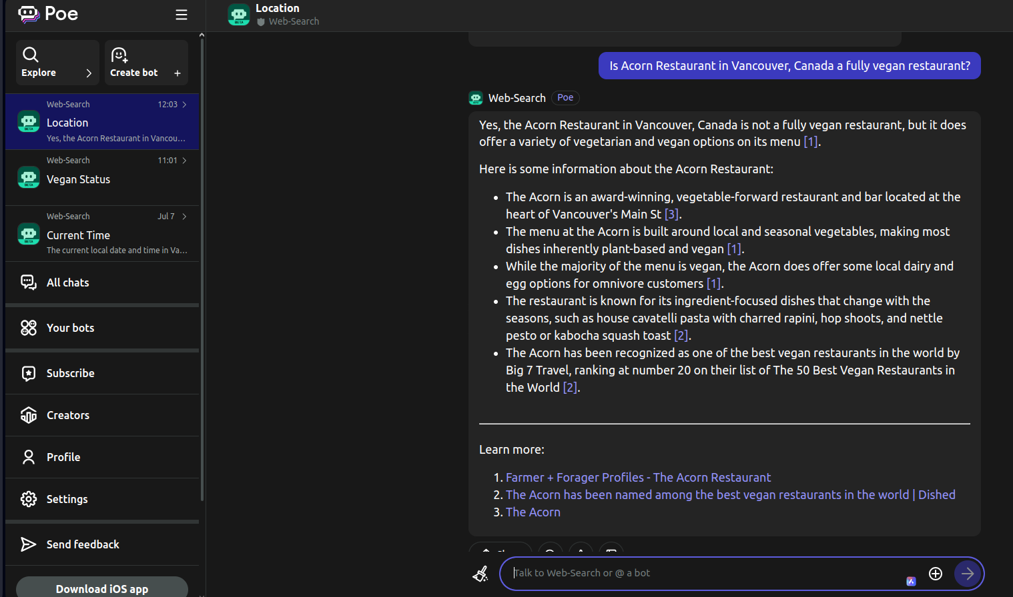1013x597 pixels.
Task: Open the Subscribe page
Action: coord(102,373)
